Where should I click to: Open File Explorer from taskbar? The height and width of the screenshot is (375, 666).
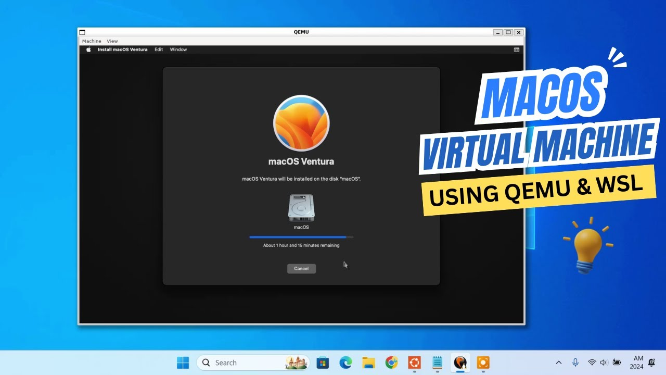(368, 362)
